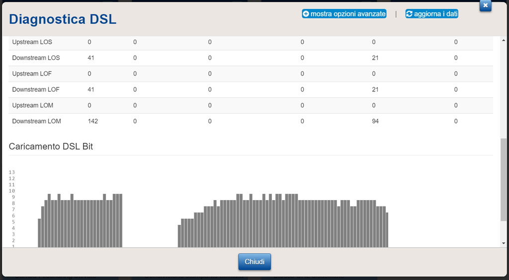The width and height of the screenshot is (509, 280).
Task: Click the Upstream LOF row label
Action: click(x=32, y=74)
